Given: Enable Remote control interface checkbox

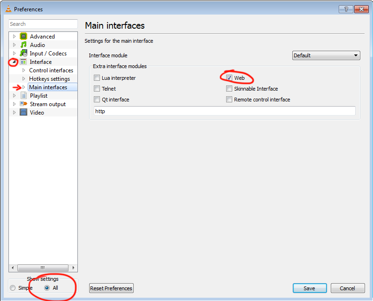Looking at the screenshot, I should 229,99.
